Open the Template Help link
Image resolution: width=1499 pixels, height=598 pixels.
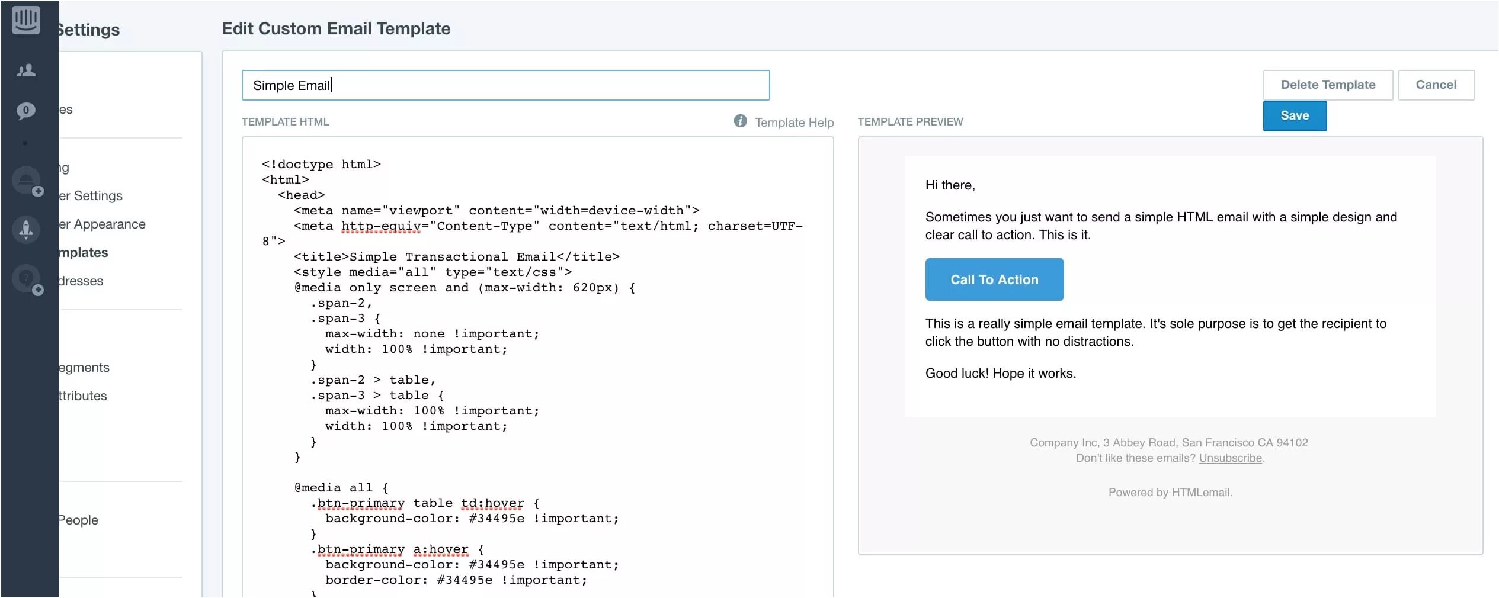794,122
